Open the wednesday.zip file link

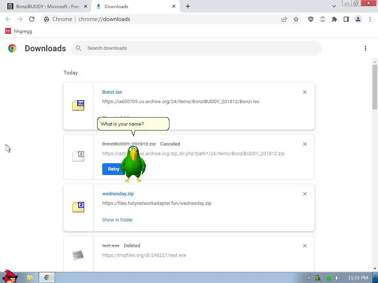tap(118, 194)
